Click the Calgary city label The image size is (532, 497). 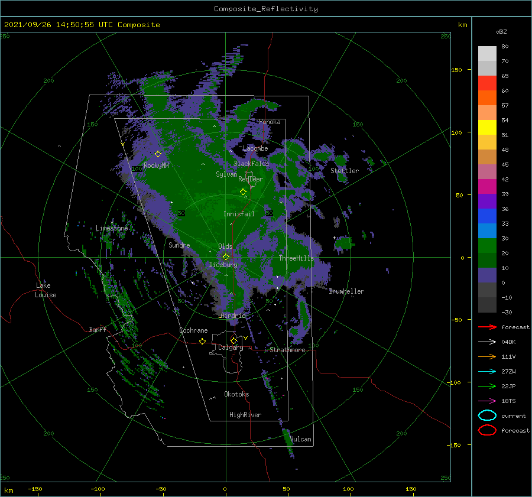click(231, 347)
